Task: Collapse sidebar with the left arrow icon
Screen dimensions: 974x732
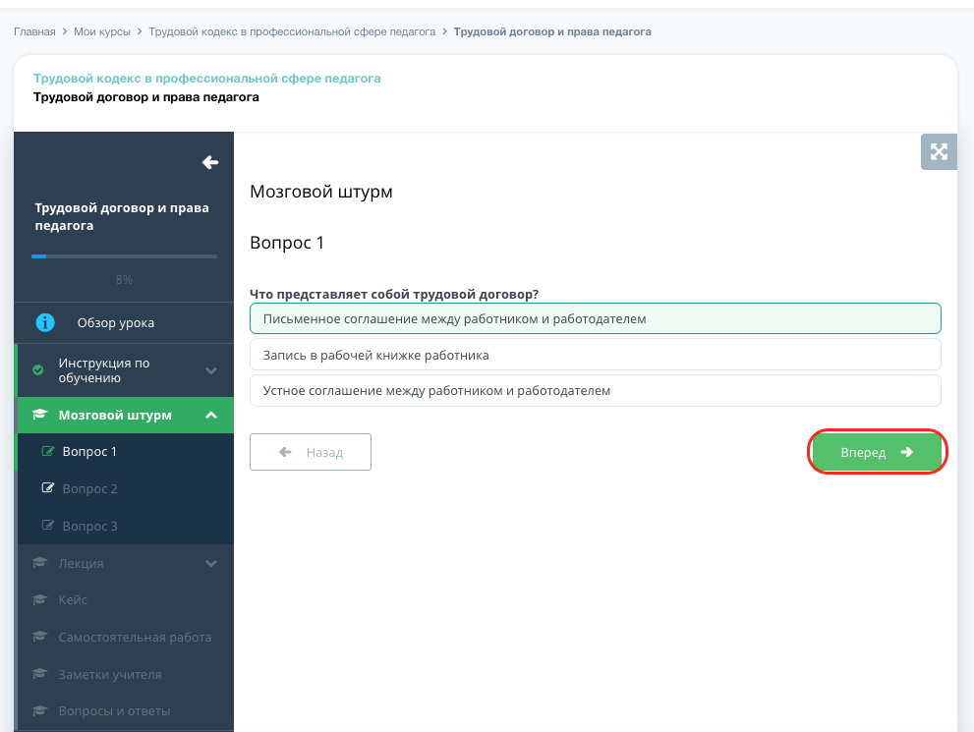Action: [209, 162]
